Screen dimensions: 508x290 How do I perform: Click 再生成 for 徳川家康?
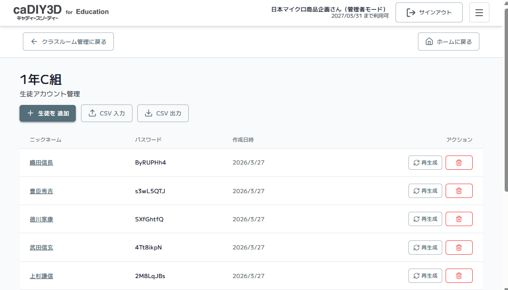click(x=425, y=219)
